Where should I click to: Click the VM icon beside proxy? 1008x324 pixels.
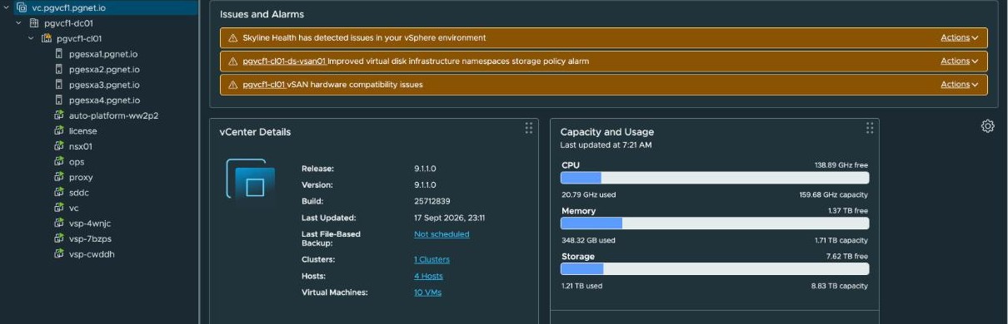59,177
